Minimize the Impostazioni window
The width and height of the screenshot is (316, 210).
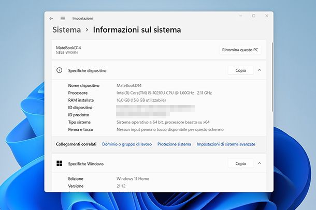click(241, 16)
